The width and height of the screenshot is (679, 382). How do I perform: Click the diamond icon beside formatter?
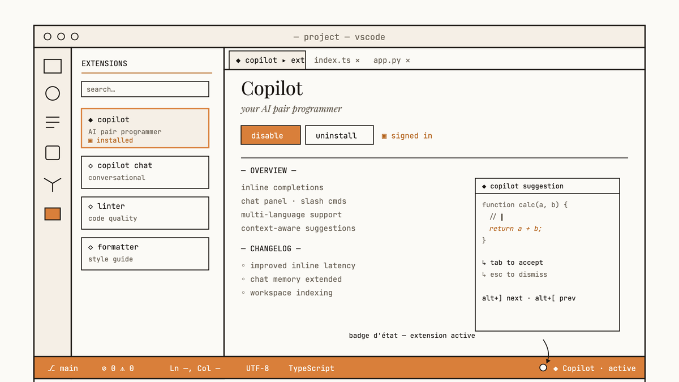tap(91, 247)
